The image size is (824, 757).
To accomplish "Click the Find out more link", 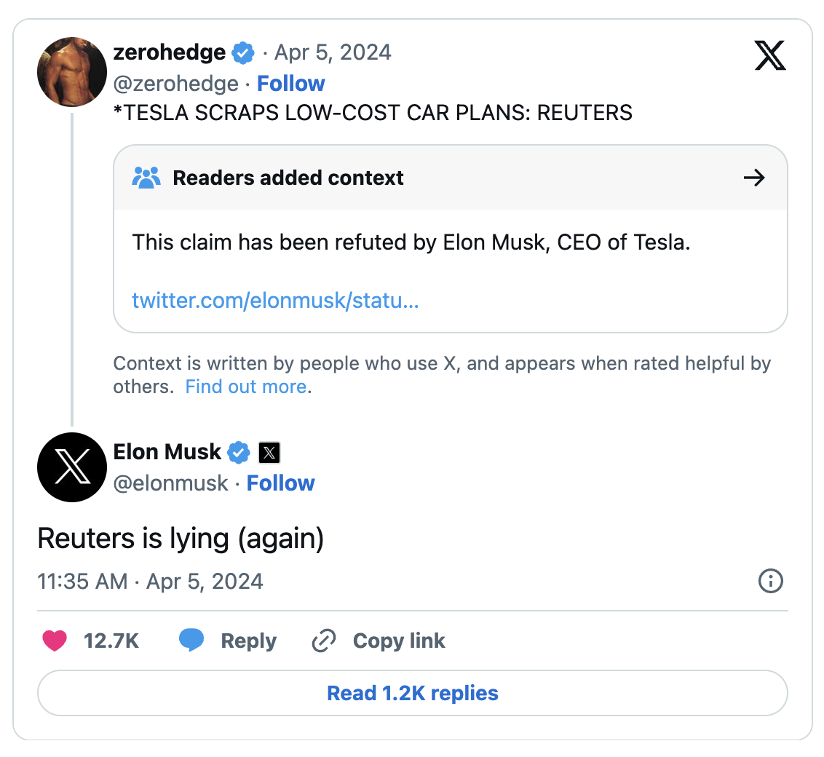I will (246, 387).
